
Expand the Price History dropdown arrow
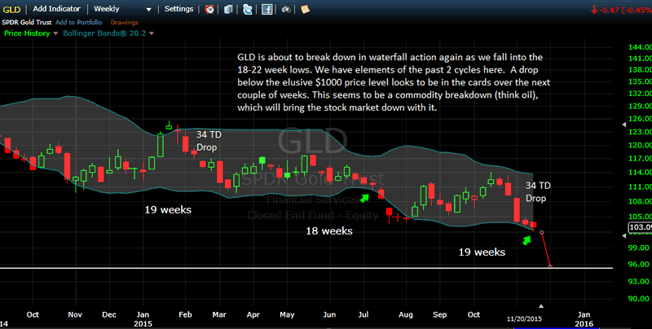coord(55,33)
